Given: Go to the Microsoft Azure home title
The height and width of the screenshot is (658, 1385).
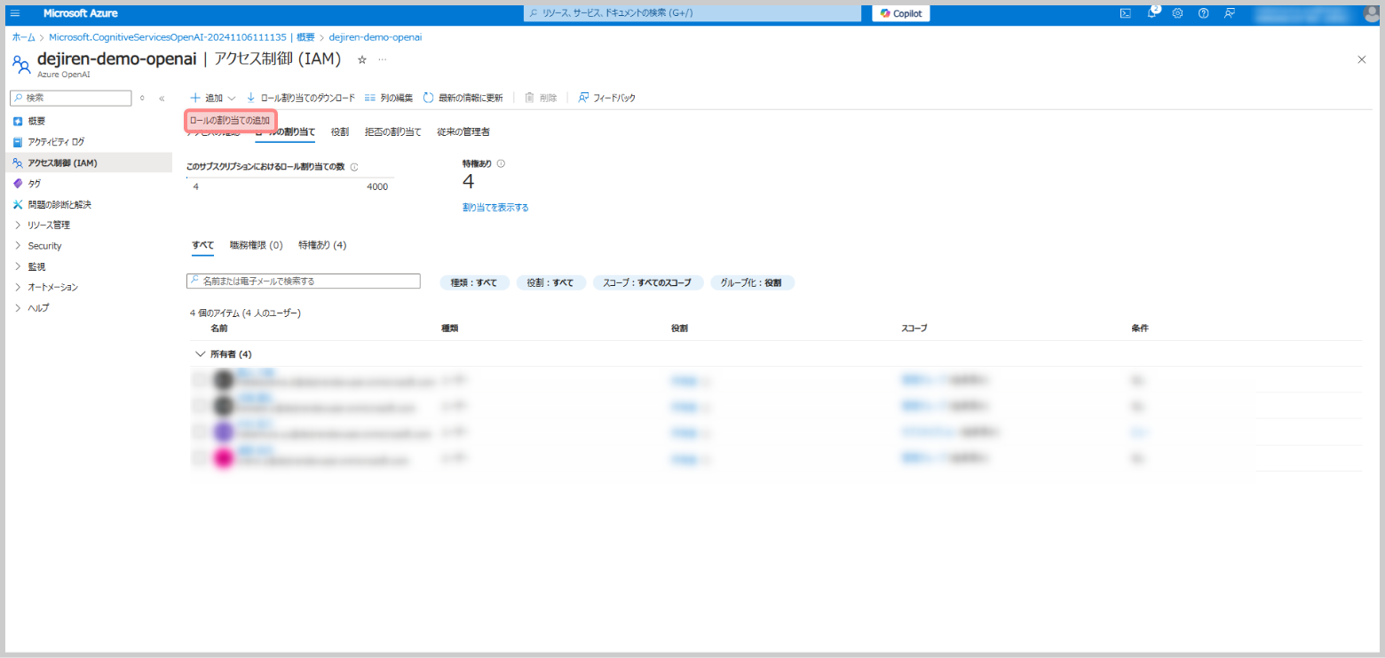Looking at the screenshot, I should pos(81,13).
